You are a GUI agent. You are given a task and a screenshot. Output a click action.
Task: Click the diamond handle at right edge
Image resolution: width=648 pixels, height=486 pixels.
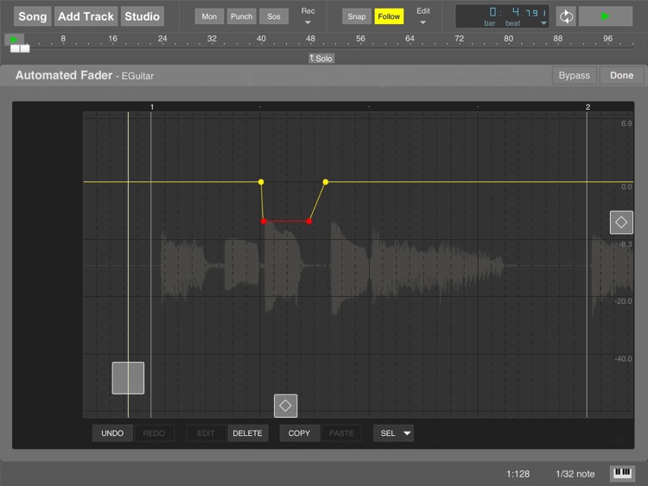(x=621, y=222)
